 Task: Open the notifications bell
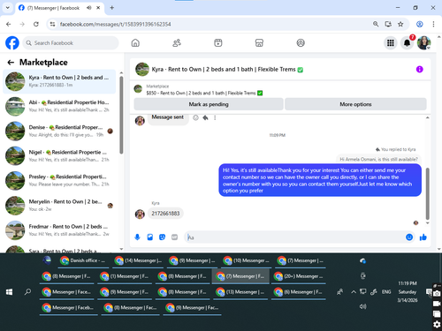[x=407, y=43]
